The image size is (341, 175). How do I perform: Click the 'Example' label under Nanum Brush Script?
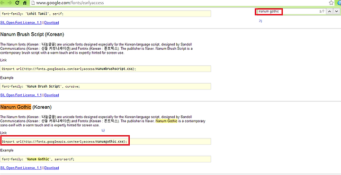(7, 78)
